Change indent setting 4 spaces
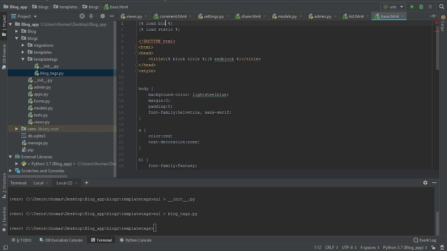This screenshot has height=251, width=447. (x=370, y=248)
